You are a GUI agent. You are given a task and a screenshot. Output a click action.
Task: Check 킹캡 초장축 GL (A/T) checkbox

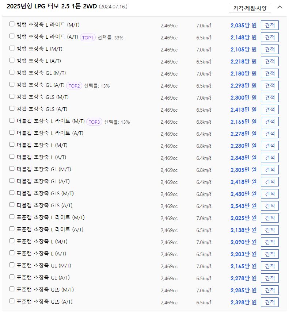click(x=12, y=84)
